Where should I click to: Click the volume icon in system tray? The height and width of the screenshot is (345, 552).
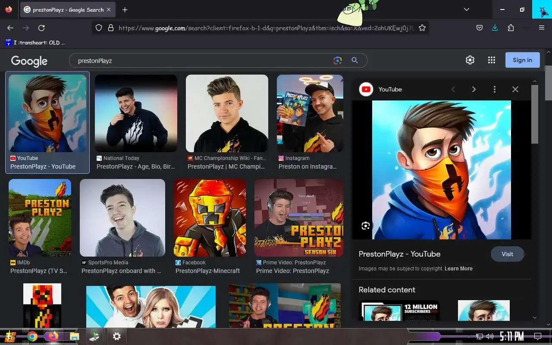pyautogui.click(x=490, y=336)
